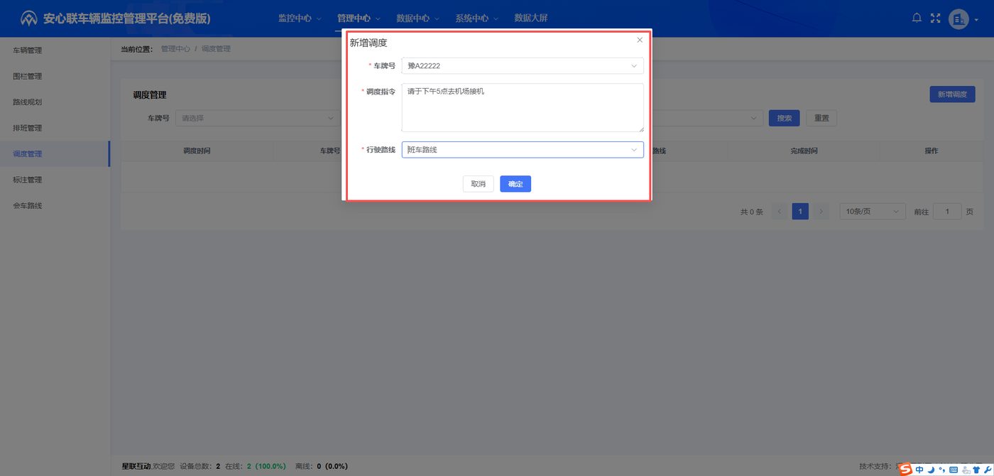Select 车辆管理 in the sidebar
Screen dimensions: 994x476
pyautogui.click(x=55, y=50)
